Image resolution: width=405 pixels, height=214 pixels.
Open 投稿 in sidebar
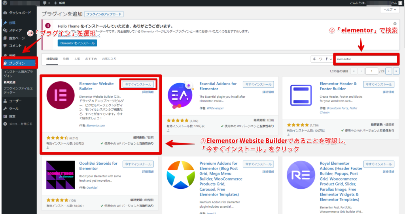9,23
